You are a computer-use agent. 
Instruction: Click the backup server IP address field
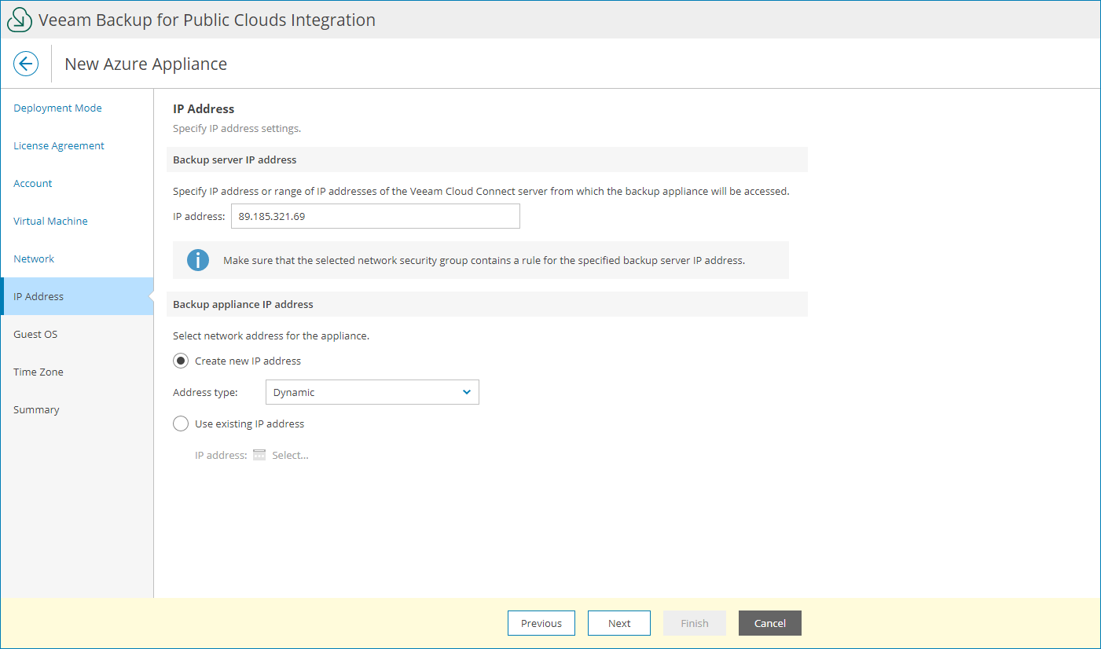(375, 216)
